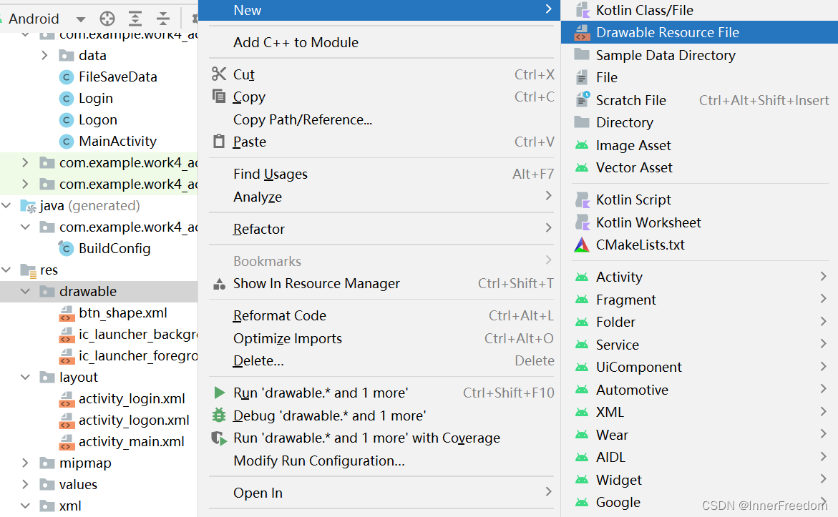Image resolution: width=838 pixels, height=517 pixels.
Task: Open the XML submenu
Action: 700,412
